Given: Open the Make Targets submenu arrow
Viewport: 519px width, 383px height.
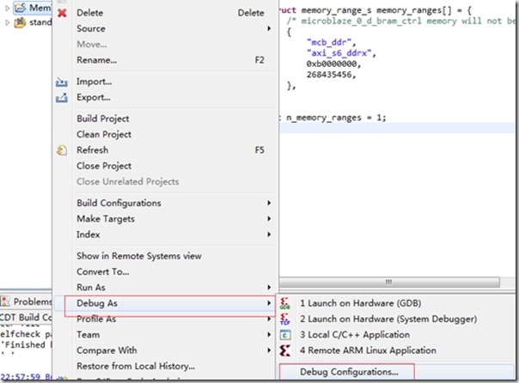Looking at the screenshot, I should pyautogui.click(x=269, y=219).
